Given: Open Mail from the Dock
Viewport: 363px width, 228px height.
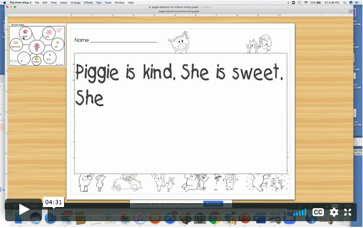Looking at the screenshot, I should [x=66, y=218].
